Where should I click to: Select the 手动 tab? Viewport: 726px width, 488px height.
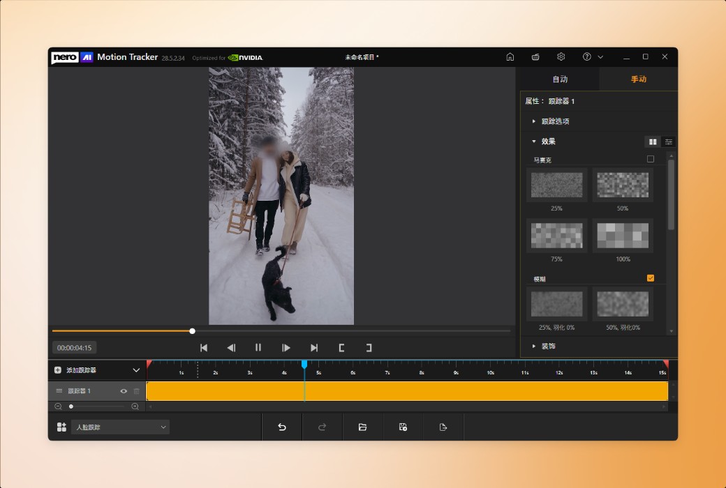(x=638, y=79)
